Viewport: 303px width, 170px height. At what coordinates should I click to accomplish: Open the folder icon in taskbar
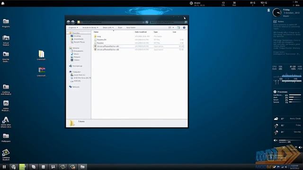point(82,167)
